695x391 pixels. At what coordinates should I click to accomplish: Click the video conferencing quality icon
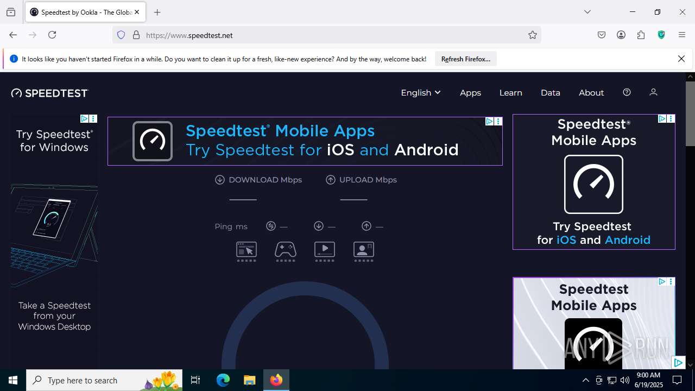click(364, 251)
